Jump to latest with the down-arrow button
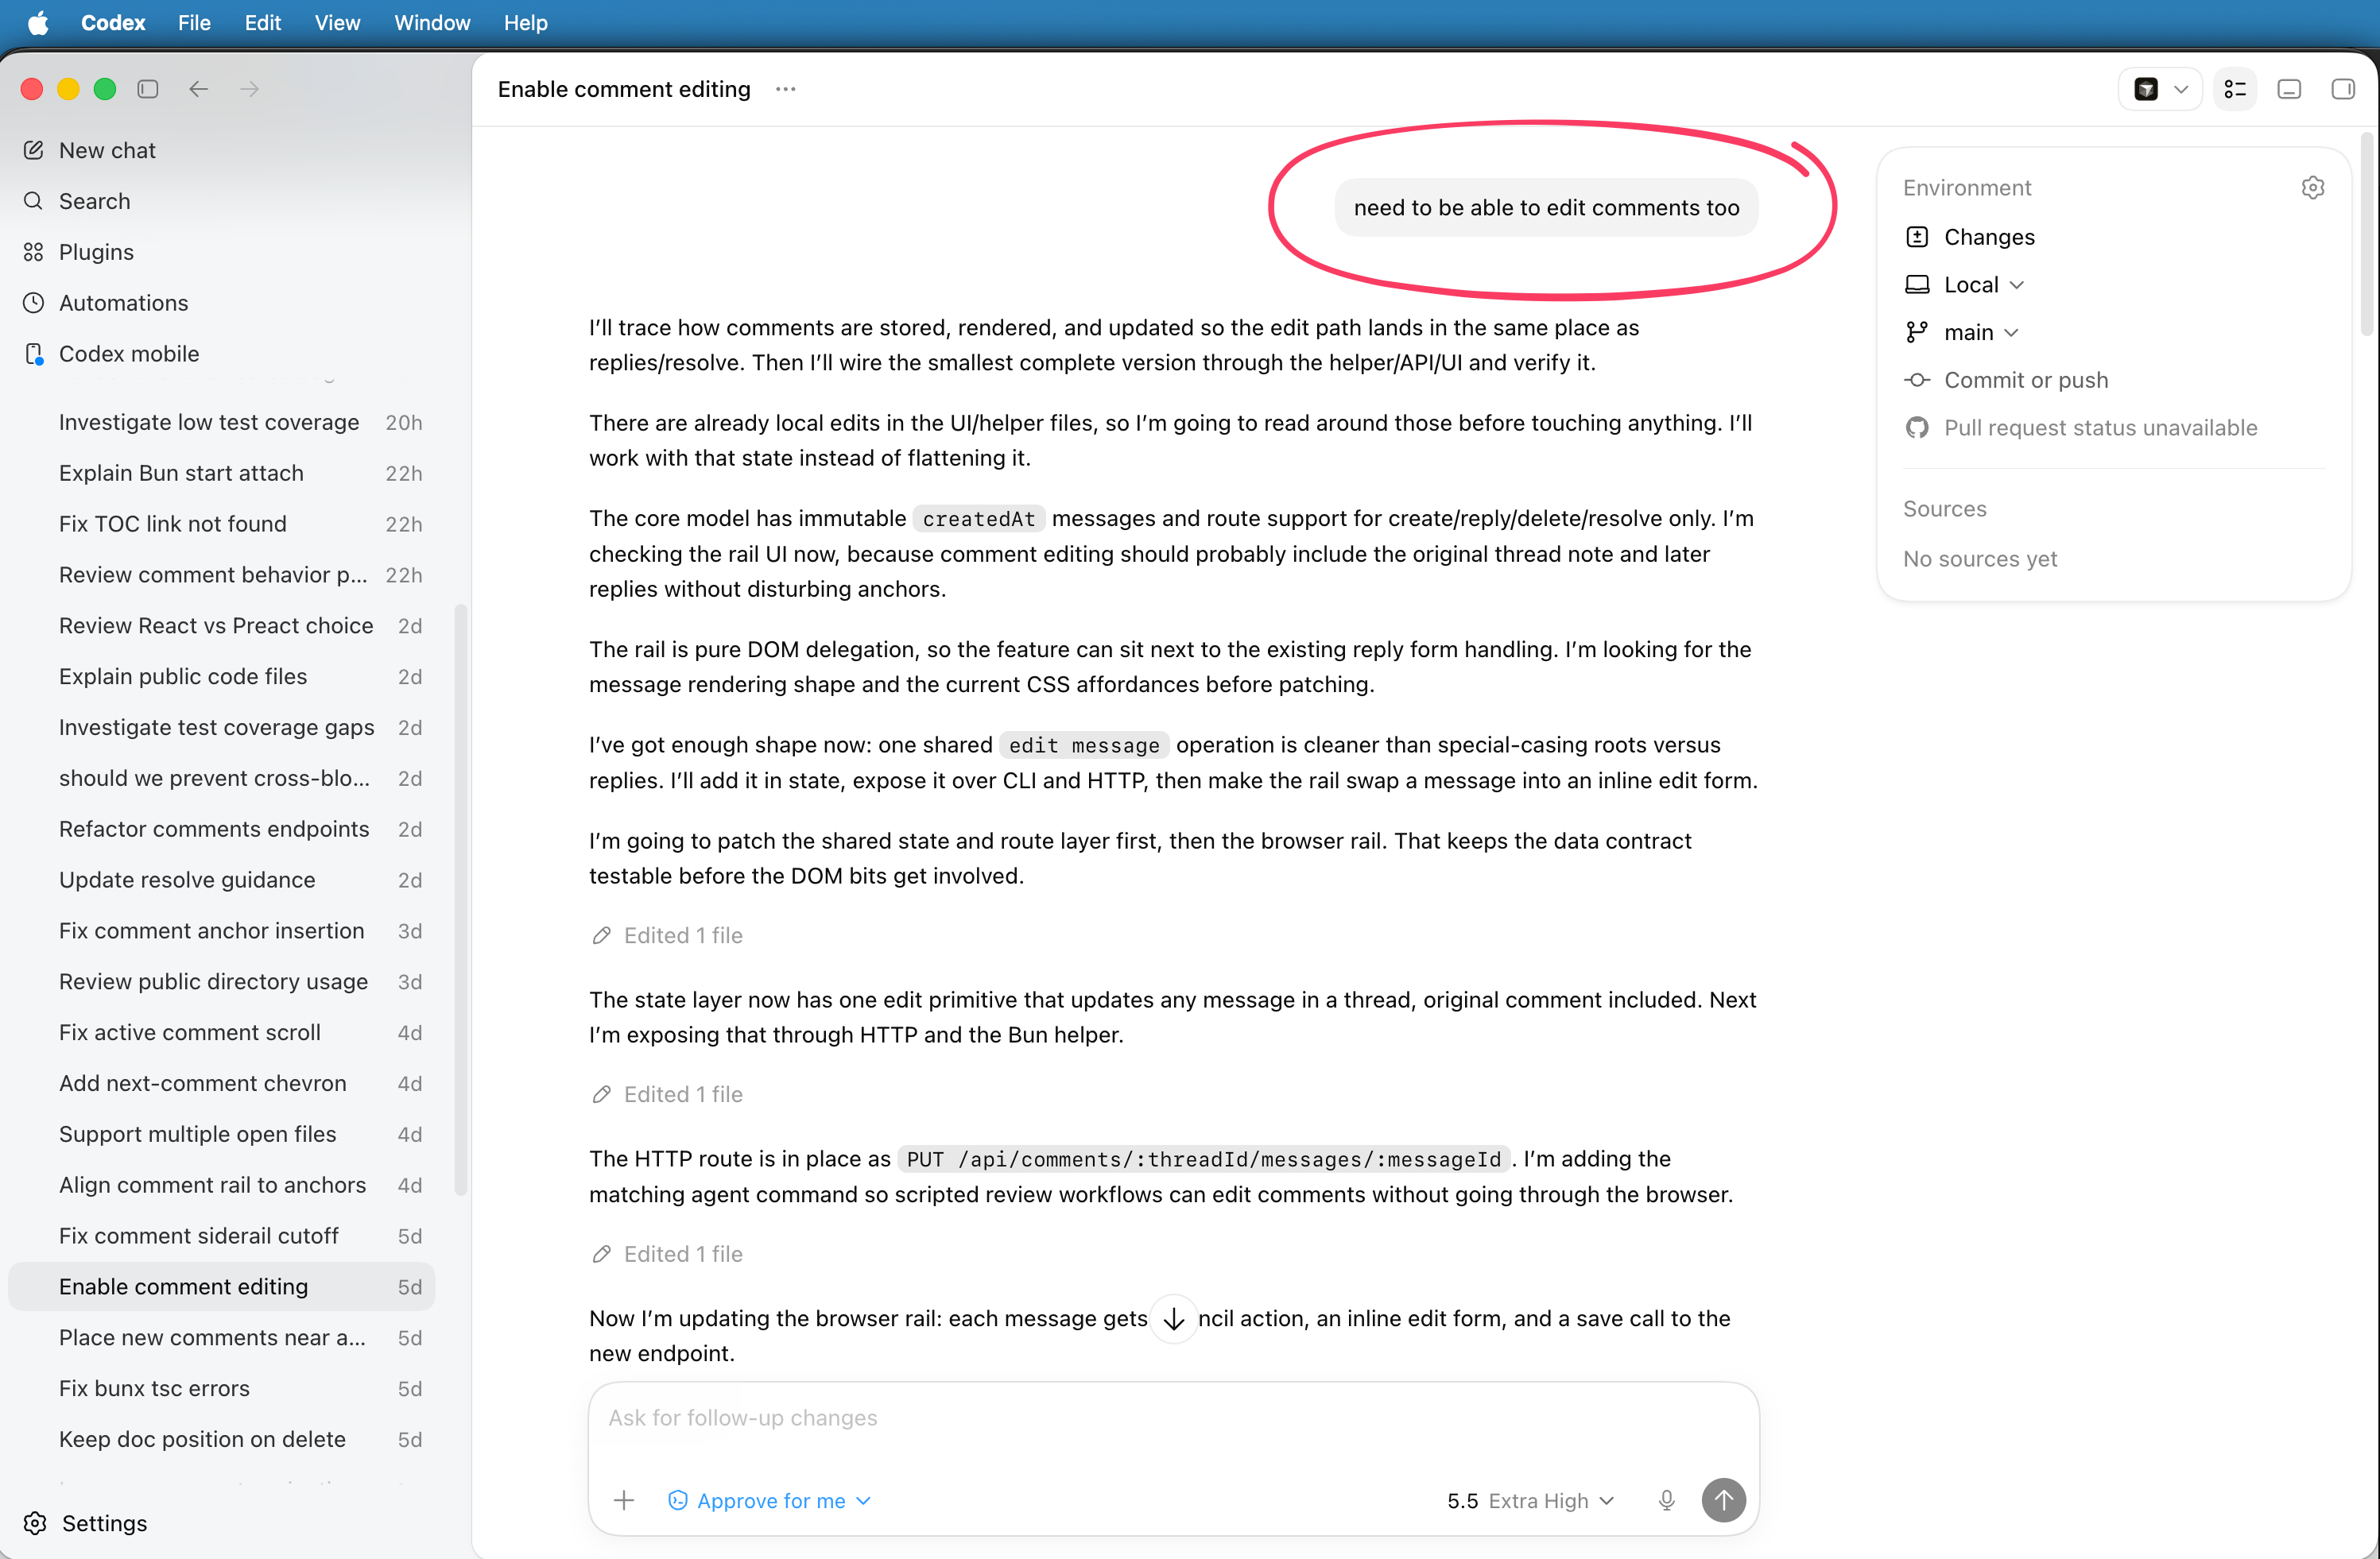 pos(1174,1318)
